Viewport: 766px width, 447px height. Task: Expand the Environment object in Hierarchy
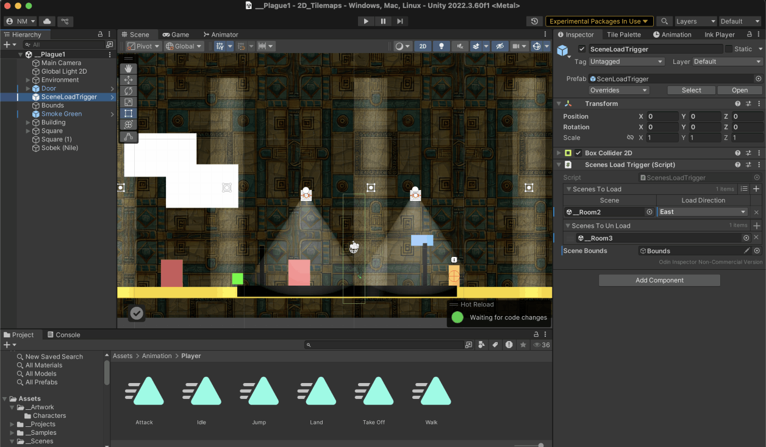28,80
